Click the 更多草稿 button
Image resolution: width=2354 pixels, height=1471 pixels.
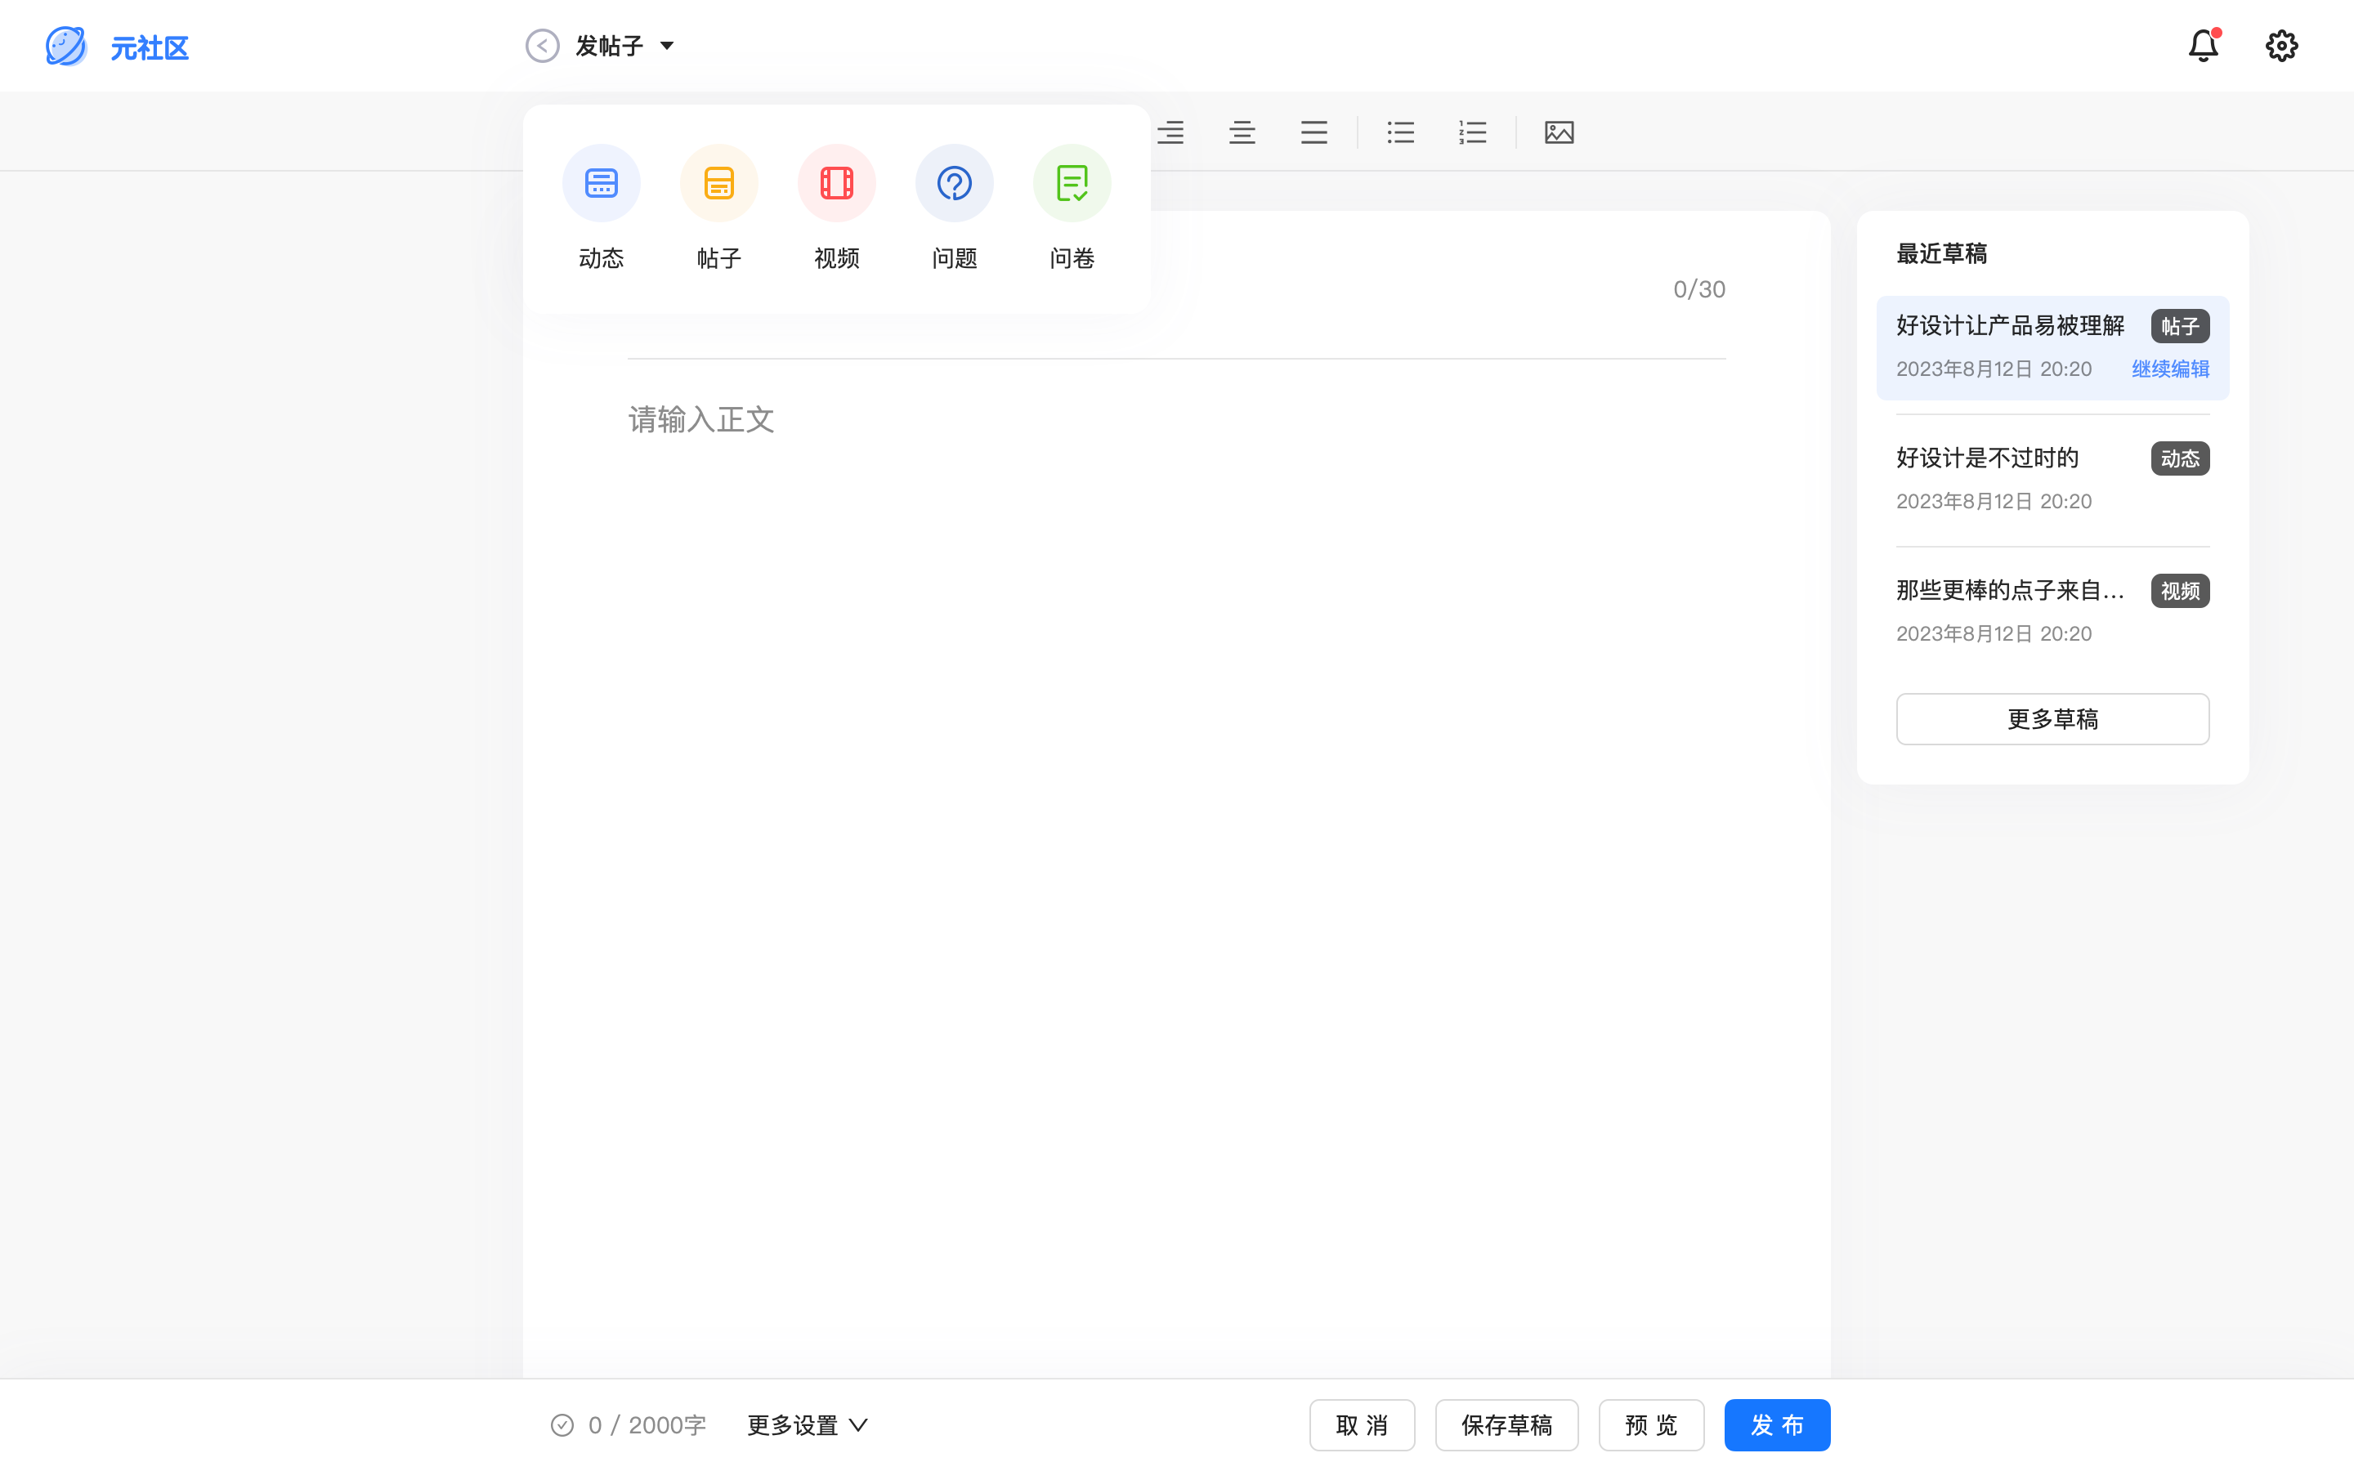point(2052,719)
